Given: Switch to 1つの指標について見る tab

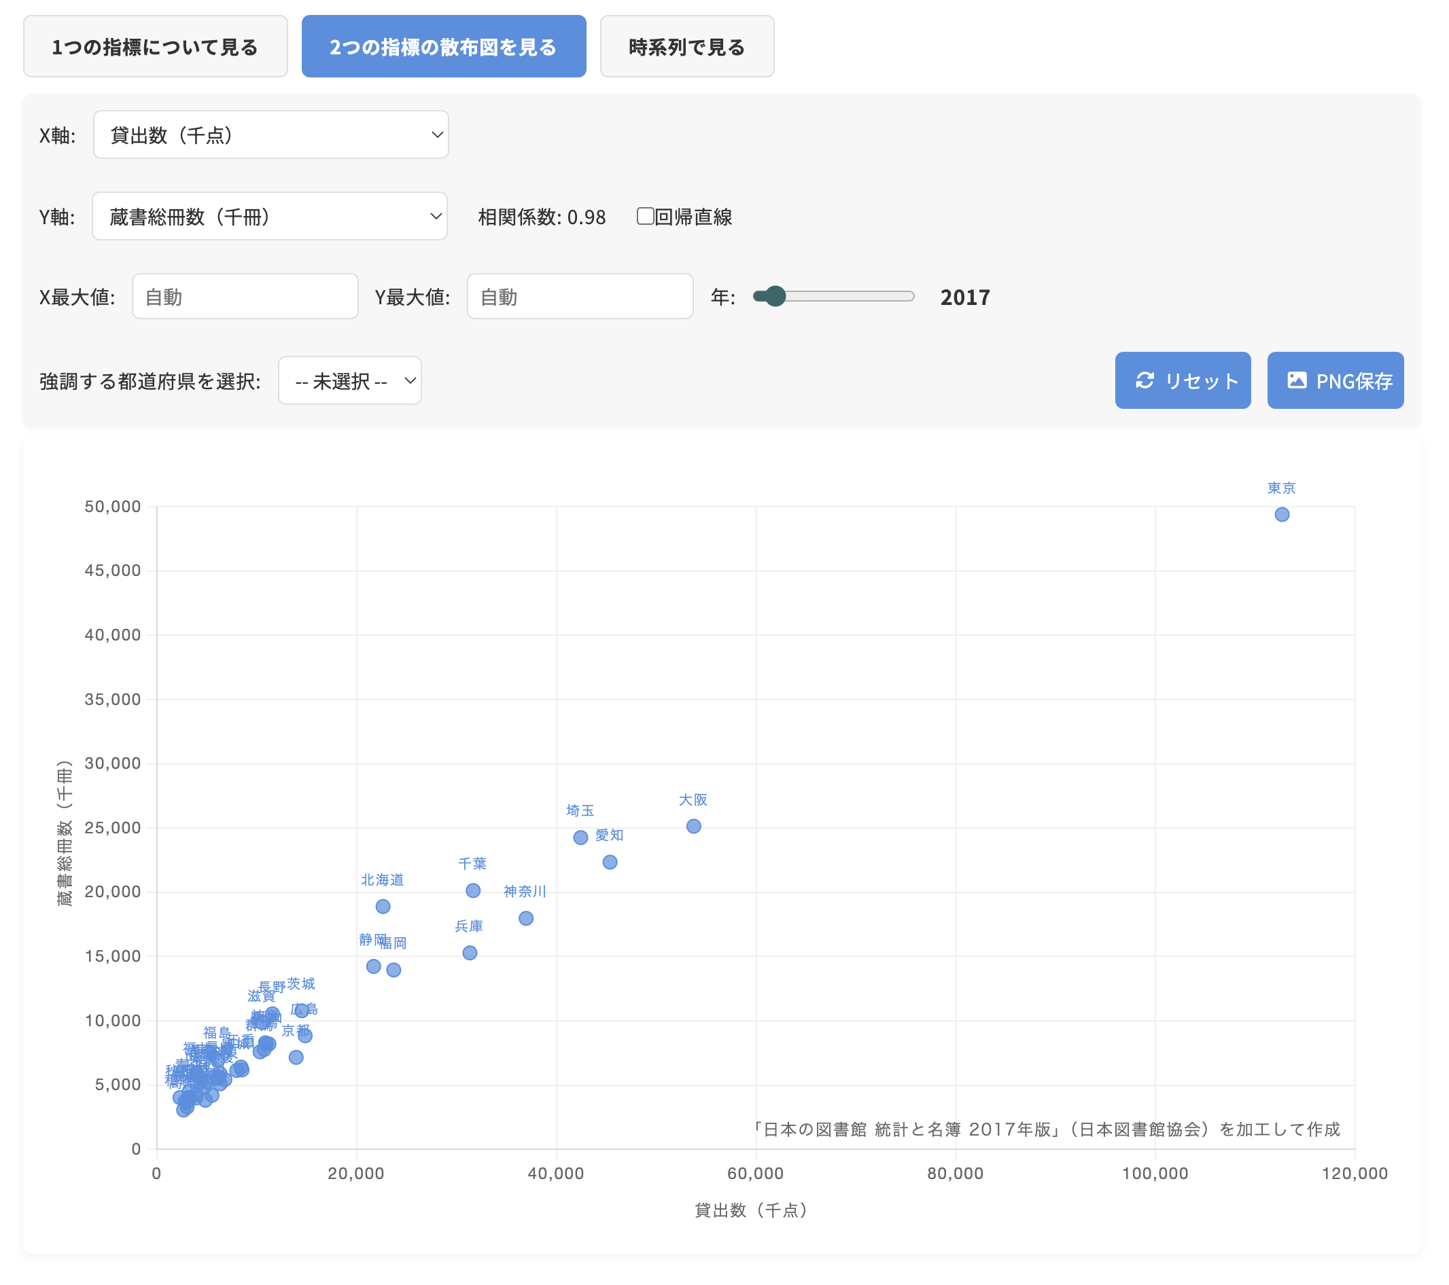Looking at the screenshot, I should point(155,47).
